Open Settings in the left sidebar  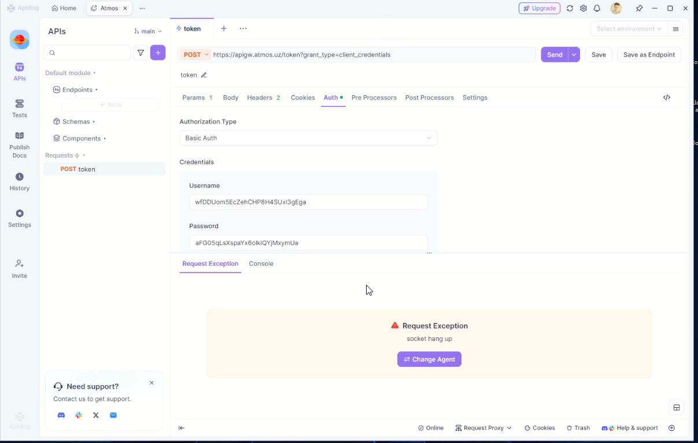(x=19, y=218)
